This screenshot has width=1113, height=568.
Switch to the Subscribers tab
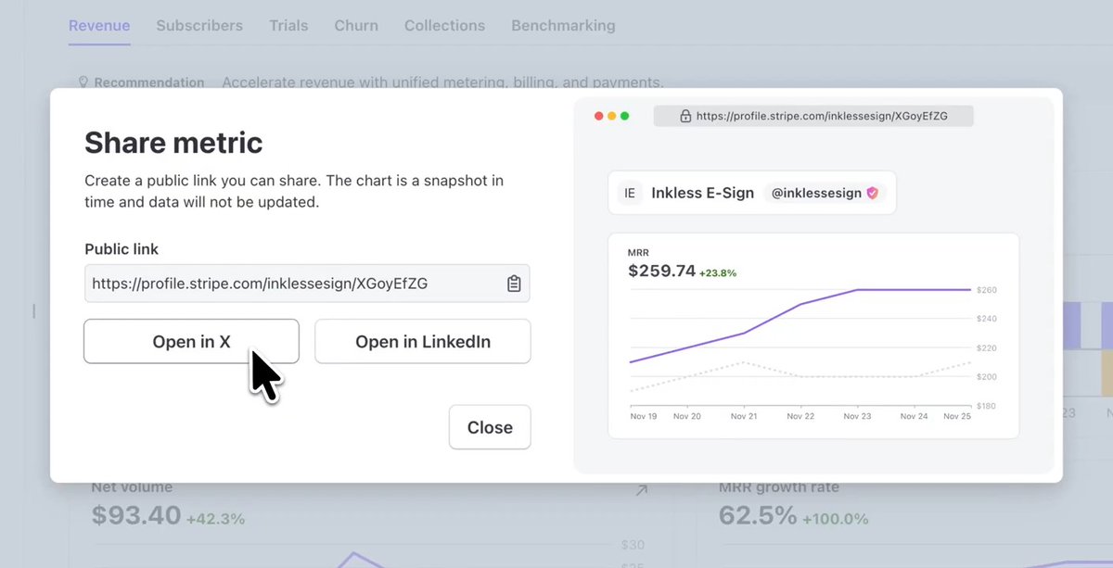pyautogui.click(x=199, y=26)
